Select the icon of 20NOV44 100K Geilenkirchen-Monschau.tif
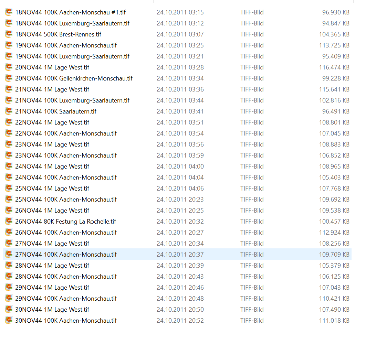Viewport: 376px width, 355px height. click(9, 78)
